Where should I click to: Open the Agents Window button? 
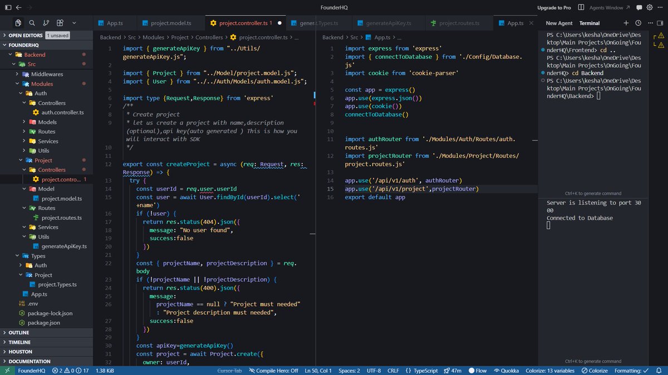tap(610, 8)
